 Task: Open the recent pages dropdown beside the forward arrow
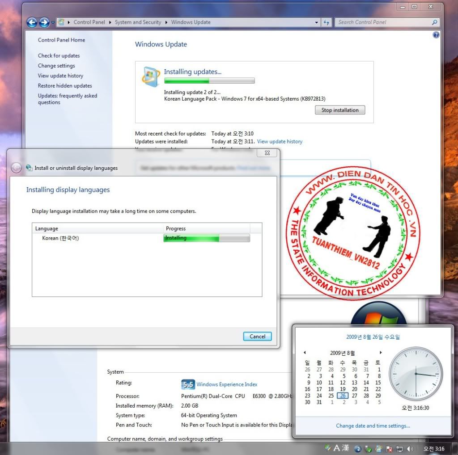[x=53, y=22]
